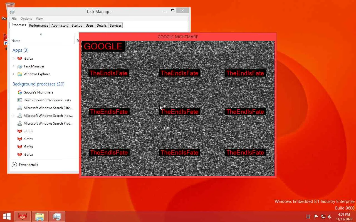Open the Options menu in Task Manager
This screenshot has height=222, width=356.
26,19
